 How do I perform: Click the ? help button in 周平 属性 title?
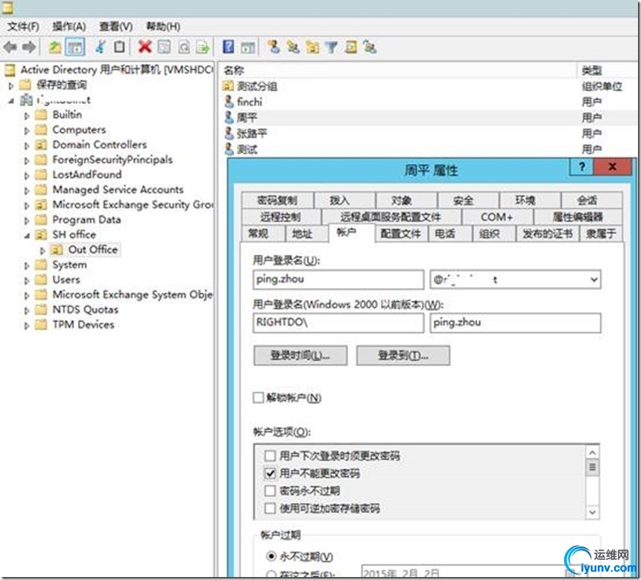[581, 167]
